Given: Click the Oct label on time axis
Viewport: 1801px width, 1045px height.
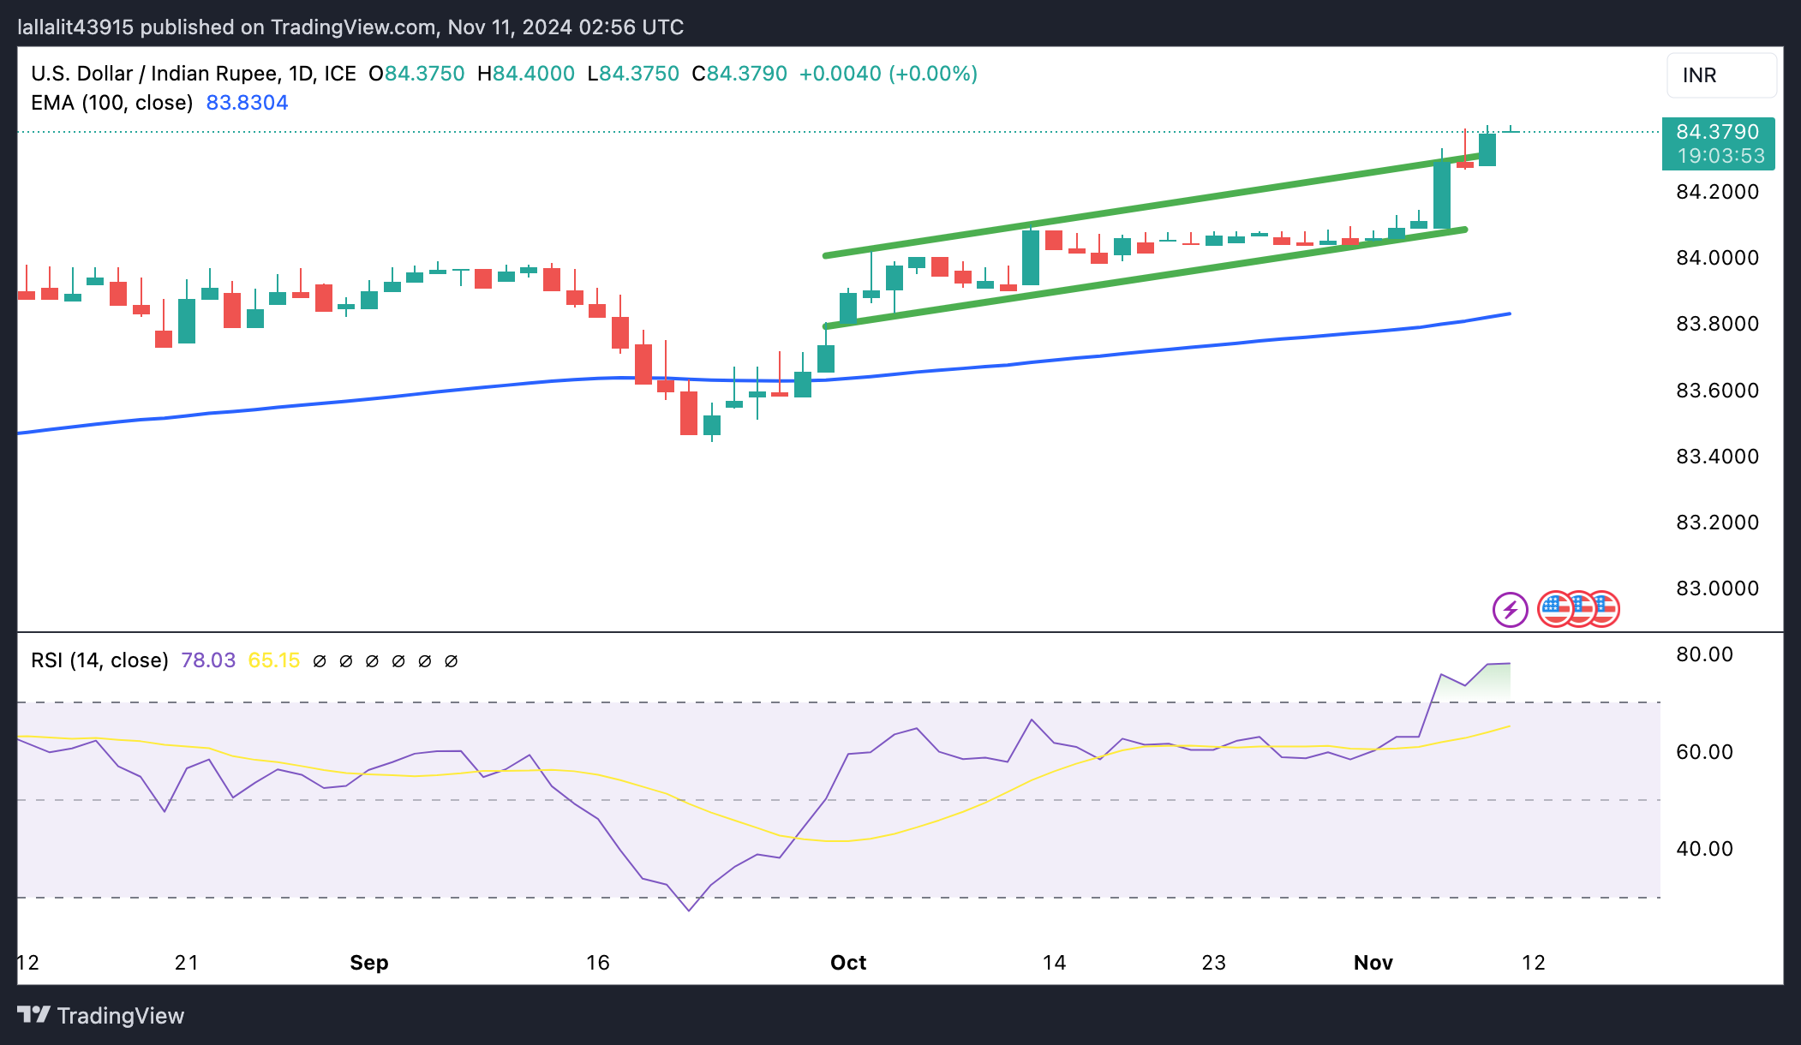Looking at the screenshot, I should (848, 963).
